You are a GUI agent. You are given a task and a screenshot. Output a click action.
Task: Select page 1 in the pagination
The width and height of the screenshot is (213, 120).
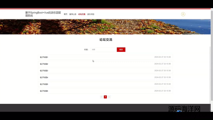tap(105, 97)
